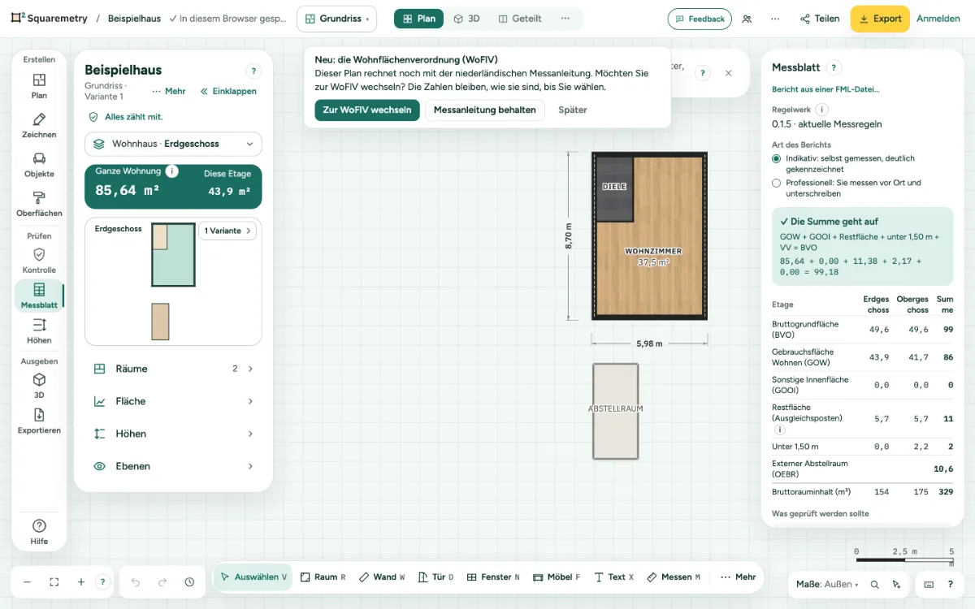
Task: Select the Tür door tool
Action: coord(435,577)
